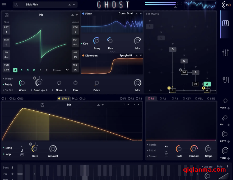Open the mixer sliders panel in right sidebar
Screen dimensions: 233x180
tap(225, 52)
